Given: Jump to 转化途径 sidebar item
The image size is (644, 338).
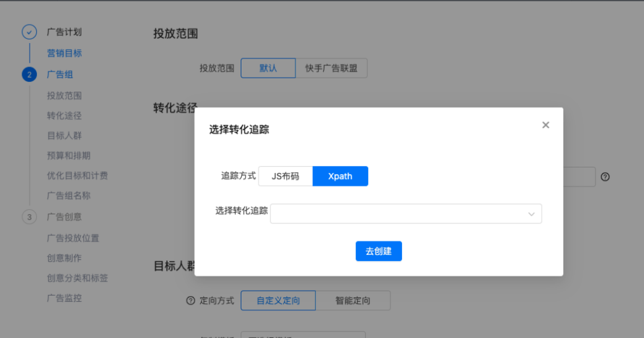Looking at the screenshot, I should pyautogui.click(x=64, y=116).
